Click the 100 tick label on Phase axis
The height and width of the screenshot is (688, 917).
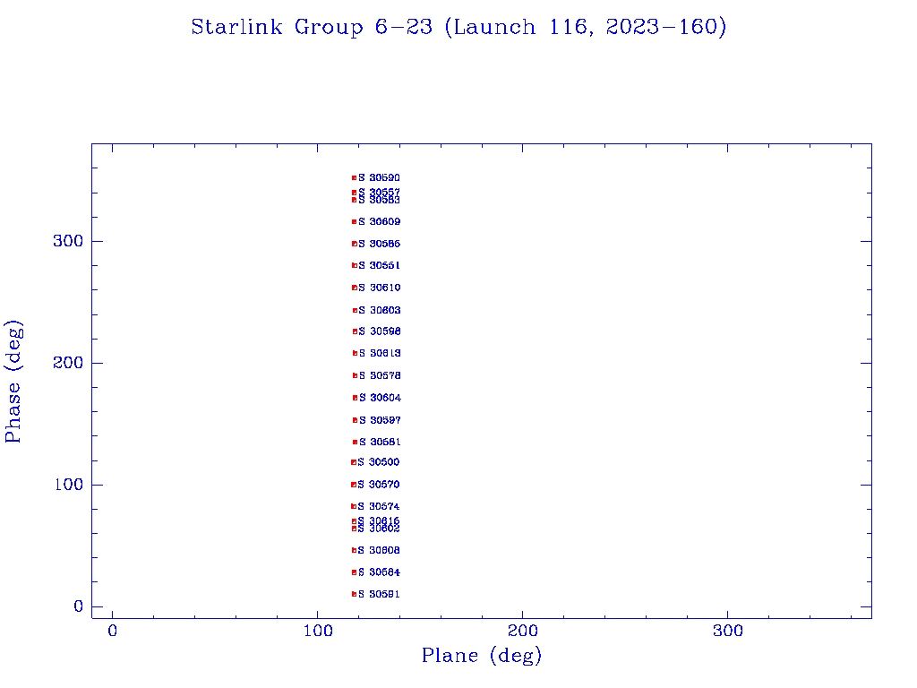(68, 485)
